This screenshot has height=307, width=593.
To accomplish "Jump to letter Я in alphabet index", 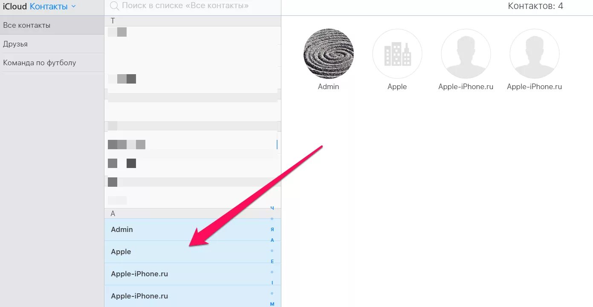I will 272,229.
